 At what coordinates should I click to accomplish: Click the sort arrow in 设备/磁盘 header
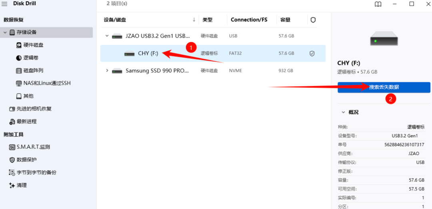(194, 20)
